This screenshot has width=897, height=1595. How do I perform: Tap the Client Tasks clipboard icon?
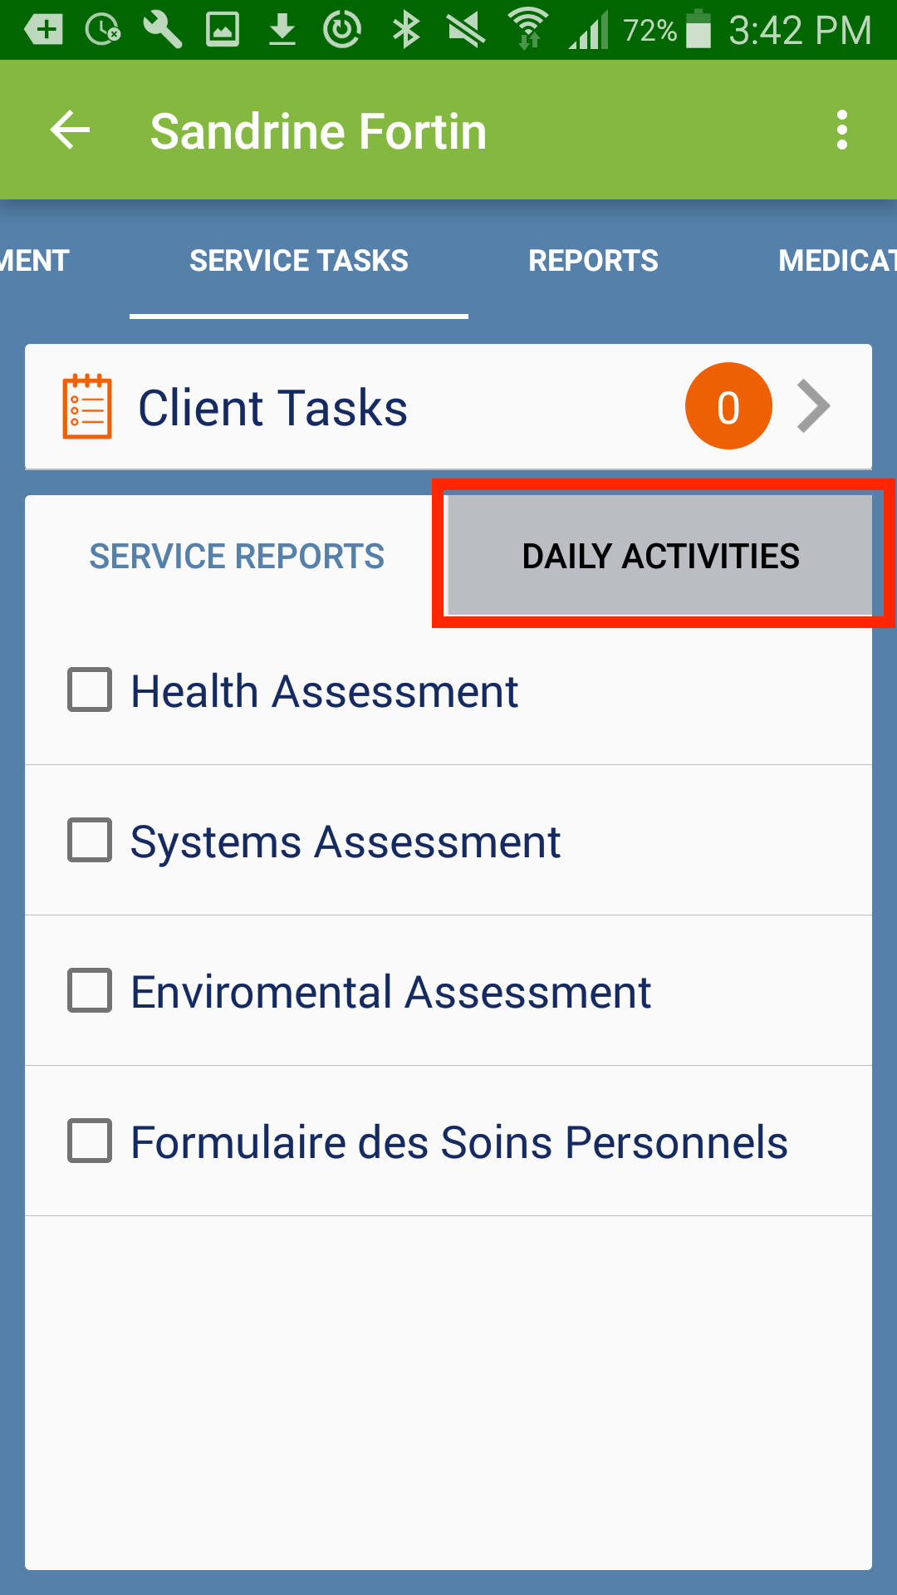point(87,407)
